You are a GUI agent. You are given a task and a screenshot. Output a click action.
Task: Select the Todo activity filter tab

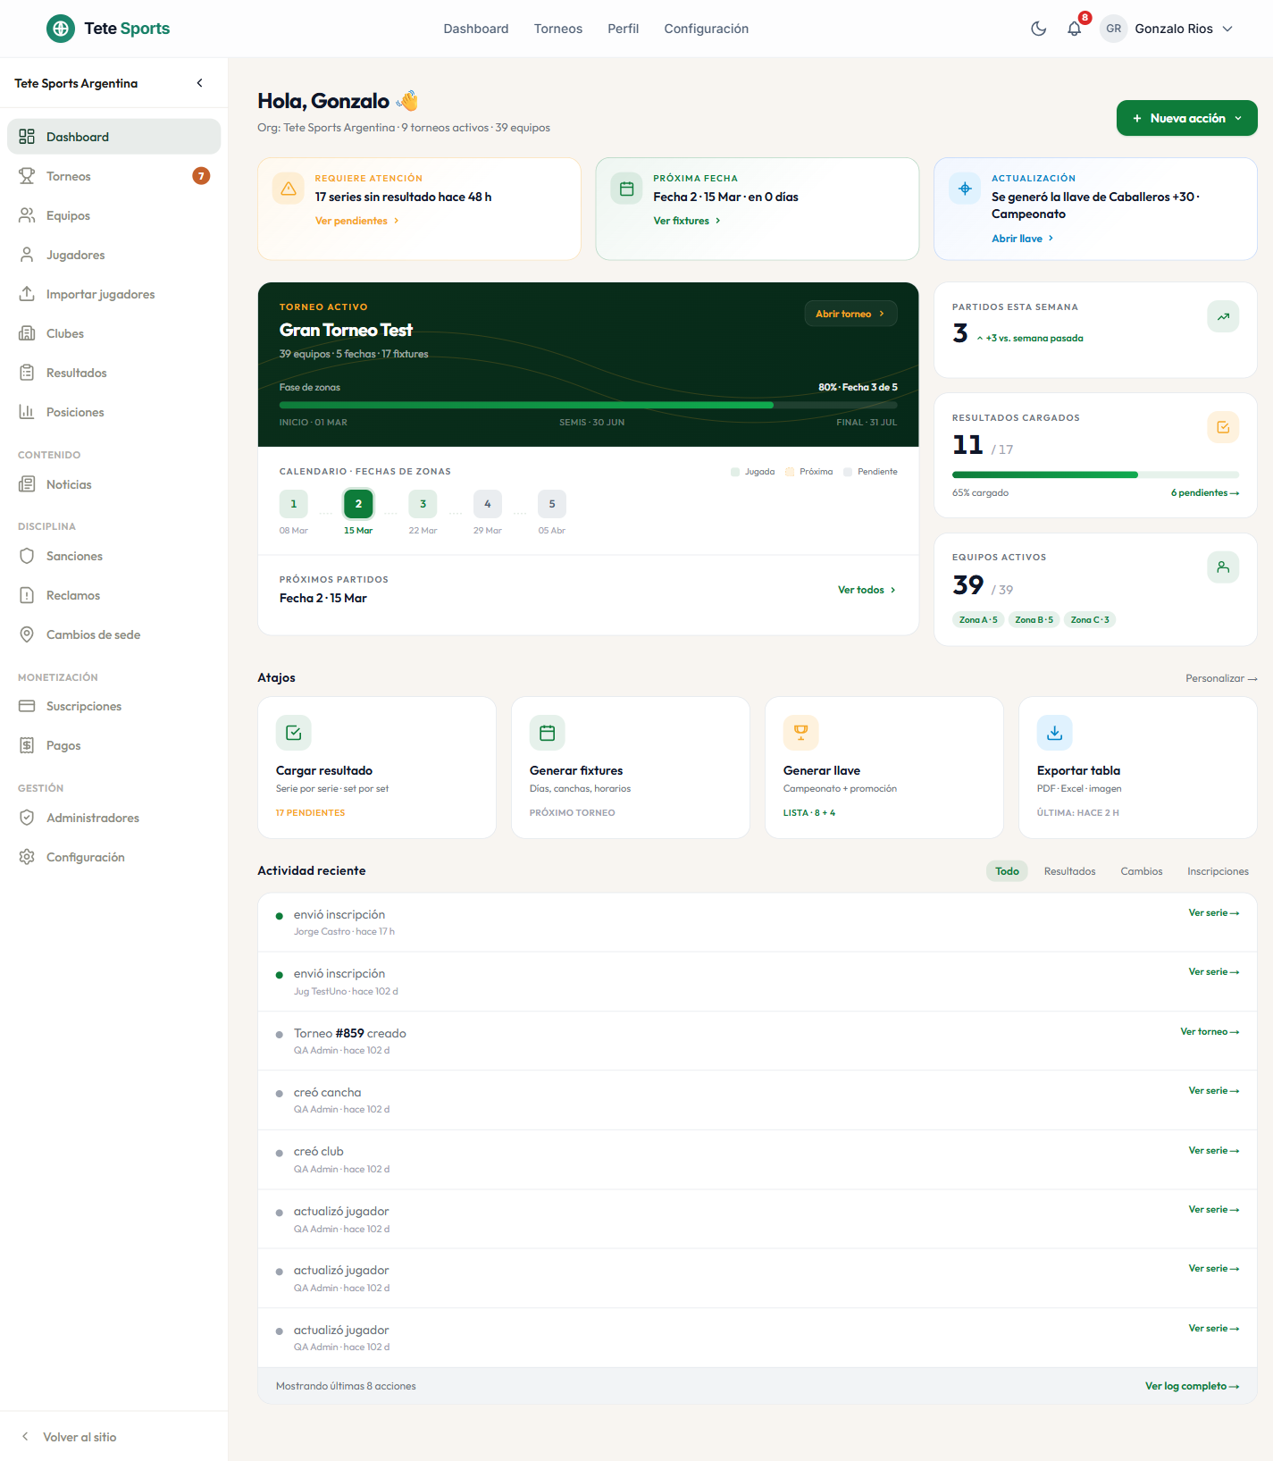click(1007, 871)
